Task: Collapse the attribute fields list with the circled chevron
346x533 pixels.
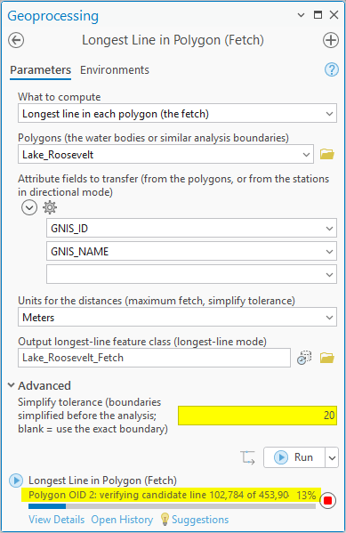Action: 29,207
